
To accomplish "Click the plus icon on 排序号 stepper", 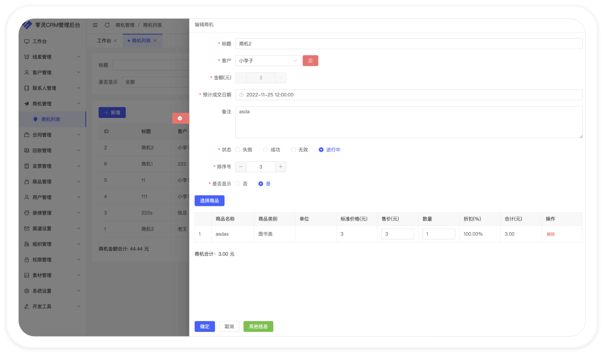I will click(281, 167).
